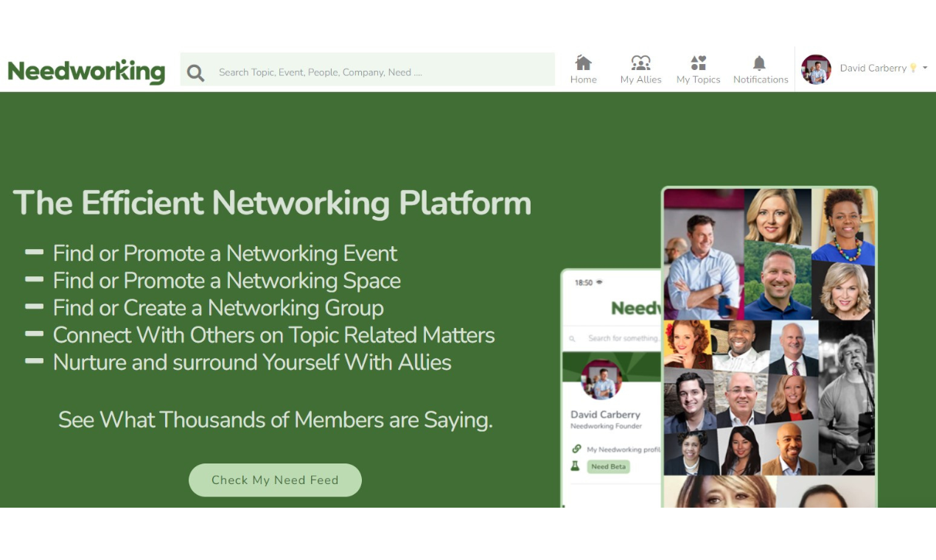936x560 pixels.
Task: Click the Need Beta badge in phone mockup
Action: click(608, 466)
